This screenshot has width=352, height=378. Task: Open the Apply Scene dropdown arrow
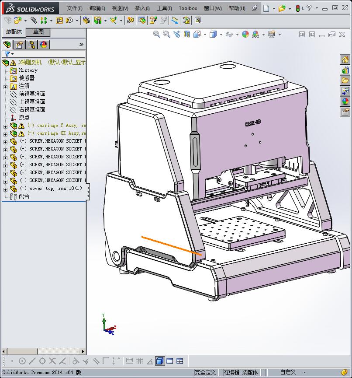(263, 35)
